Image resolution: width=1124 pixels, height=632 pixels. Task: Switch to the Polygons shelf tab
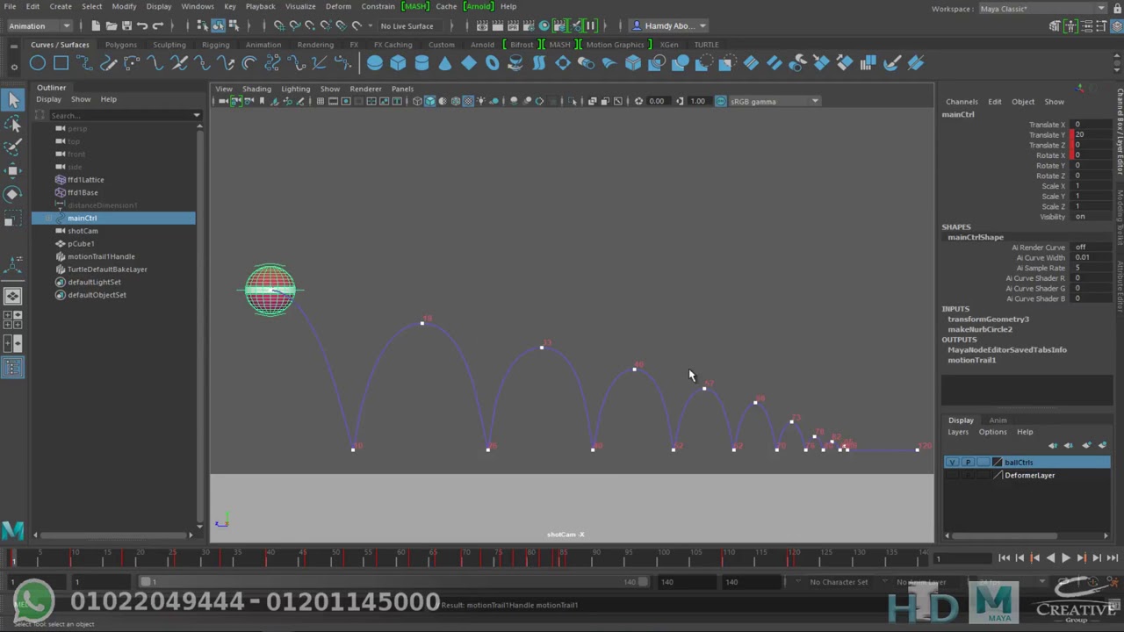pyautogui.click(x=121, y=45)
